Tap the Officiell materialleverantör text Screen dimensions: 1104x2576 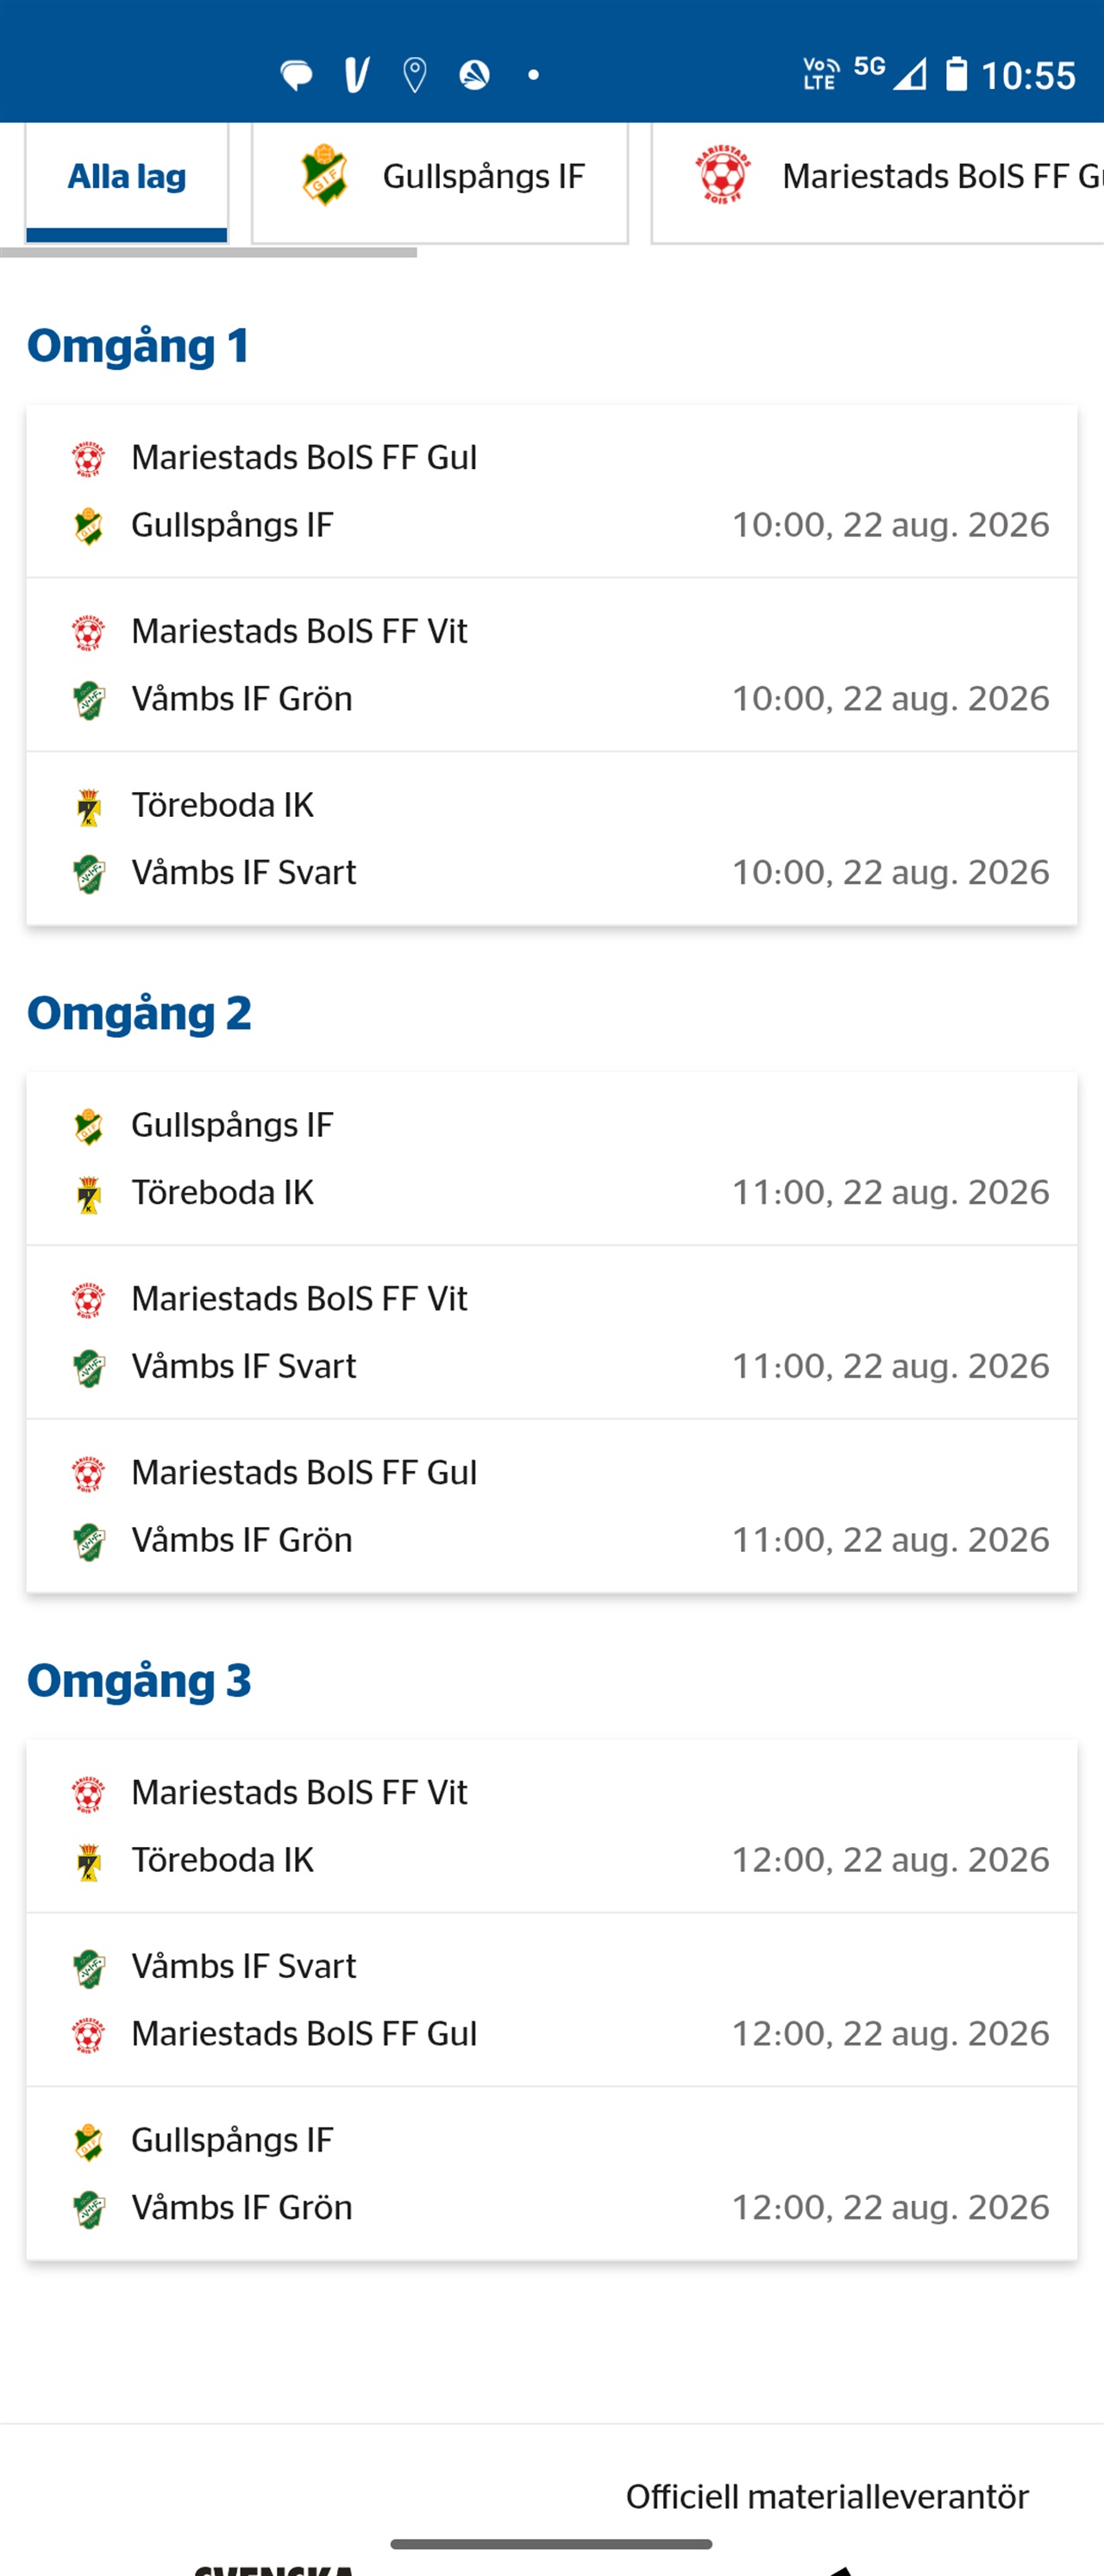coord(827,2497)
